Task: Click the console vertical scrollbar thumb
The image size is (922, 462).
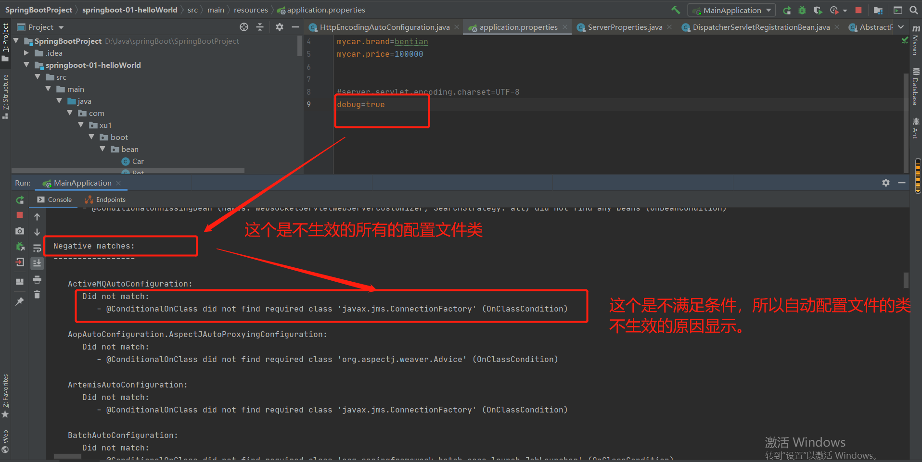Action: click(x=906, y=280)
